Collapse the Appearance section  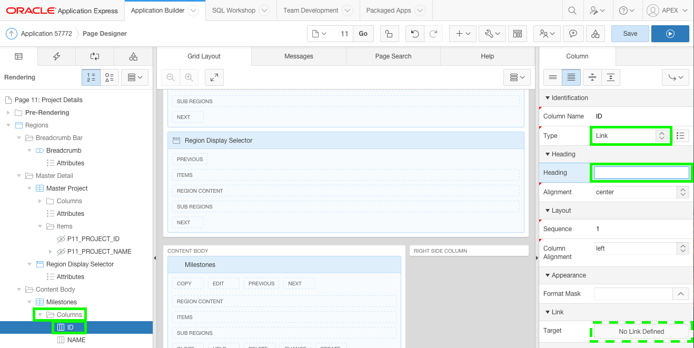click(548, 275)
